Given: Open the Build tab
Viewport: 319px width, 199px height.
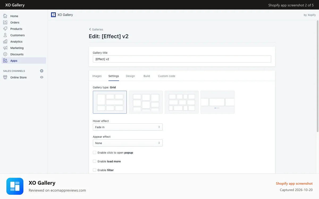Looking at the screenshot, I should tap(147, 76).
